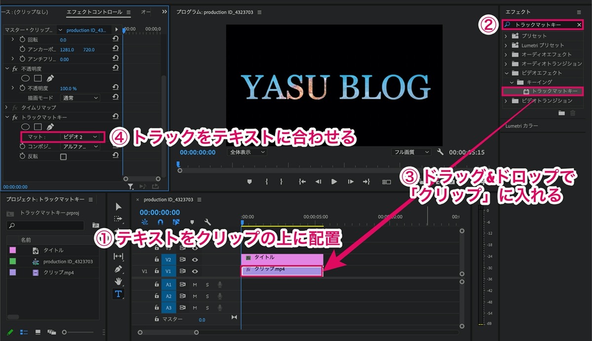Reset the 回転 rotation parameter
This screenshot has height=341, width=592.
tap(115, 39)
